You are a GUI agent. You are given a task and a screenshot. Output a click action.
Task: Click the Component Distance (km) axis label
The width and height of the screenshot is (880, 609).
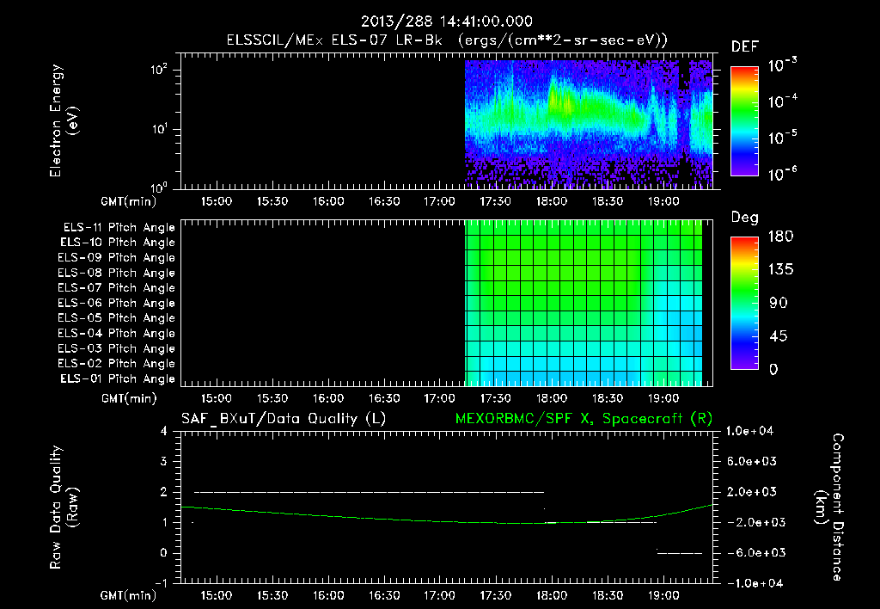point(829,507)
